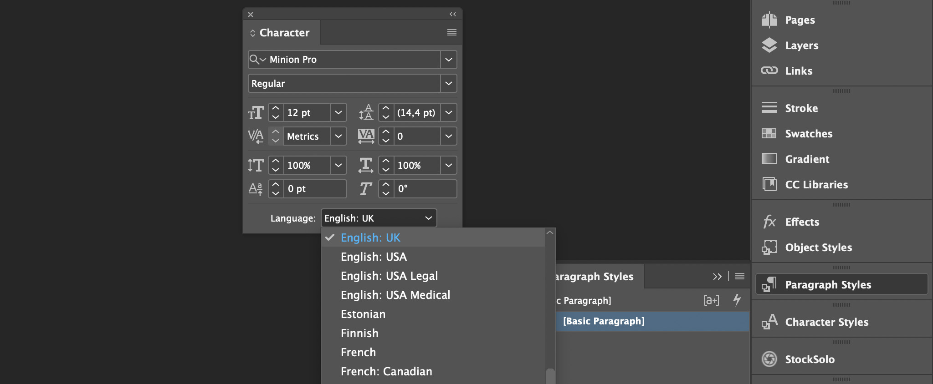Image resolution: width=933 pixels, height=384 pixels.
Task: Open the Layers panel icon
Action: [x=769, y=45]
